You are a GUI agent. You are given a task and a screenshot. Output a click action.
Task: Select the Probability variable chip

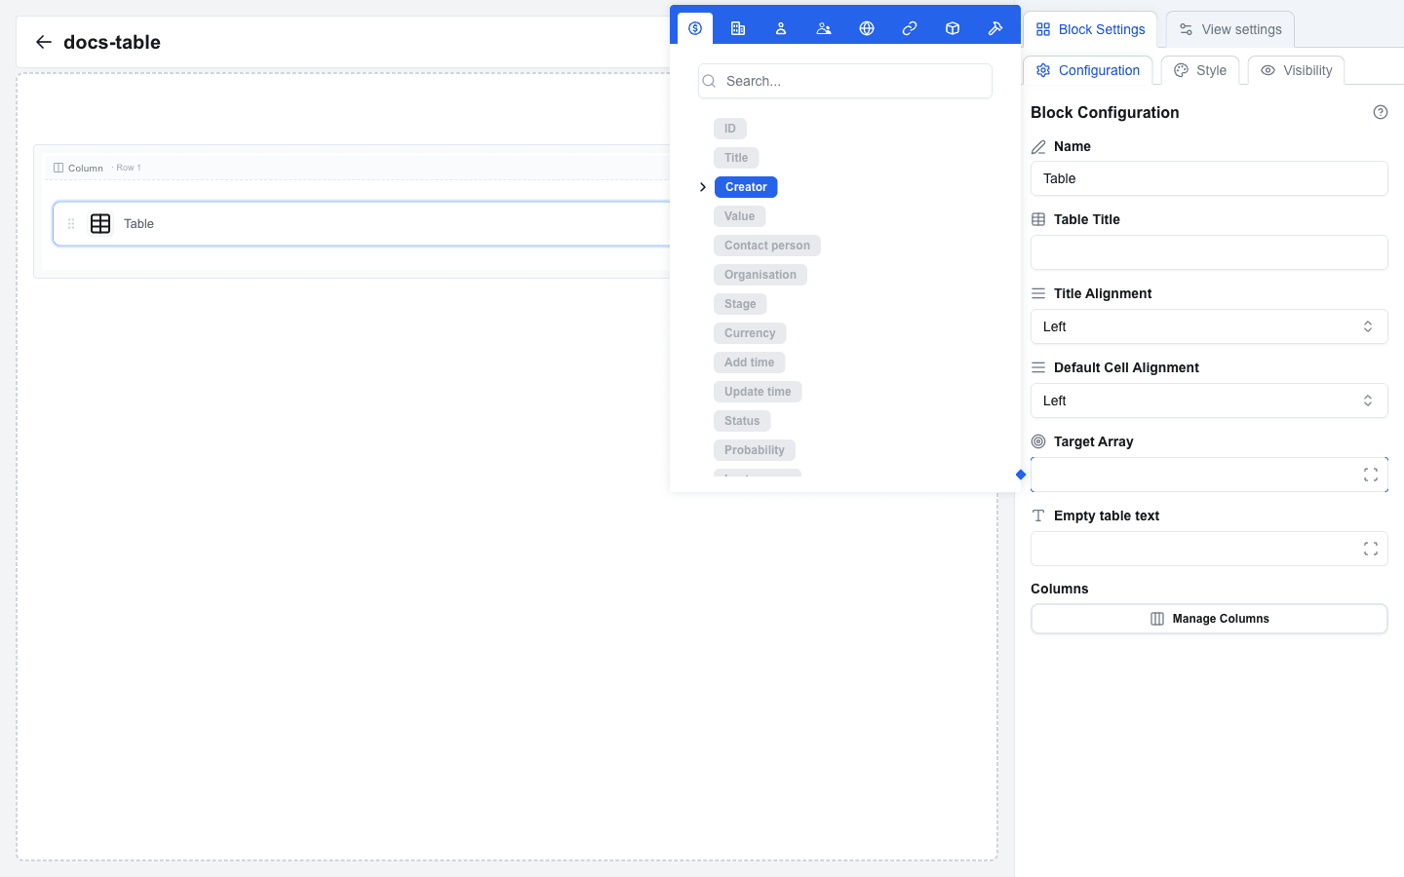tap(755, 450)
